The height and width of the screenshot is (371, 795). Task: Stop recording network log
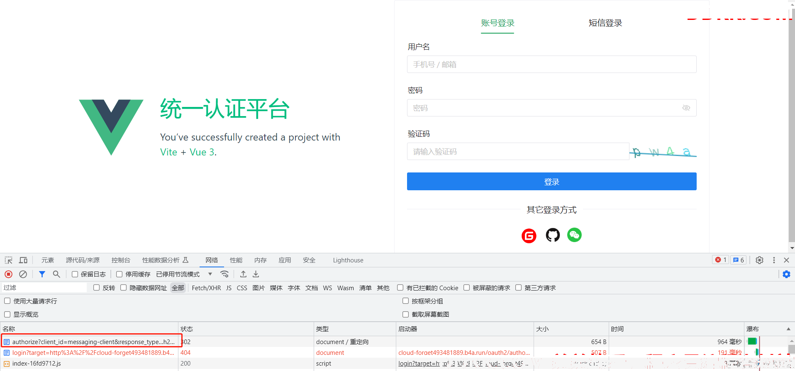[9, 274]
